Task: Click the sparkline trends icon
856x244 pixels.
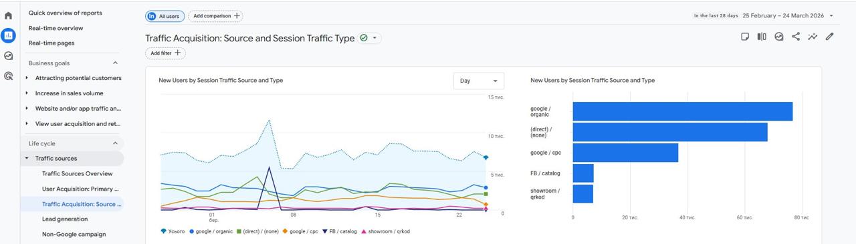Action: [x=813, y=37]
